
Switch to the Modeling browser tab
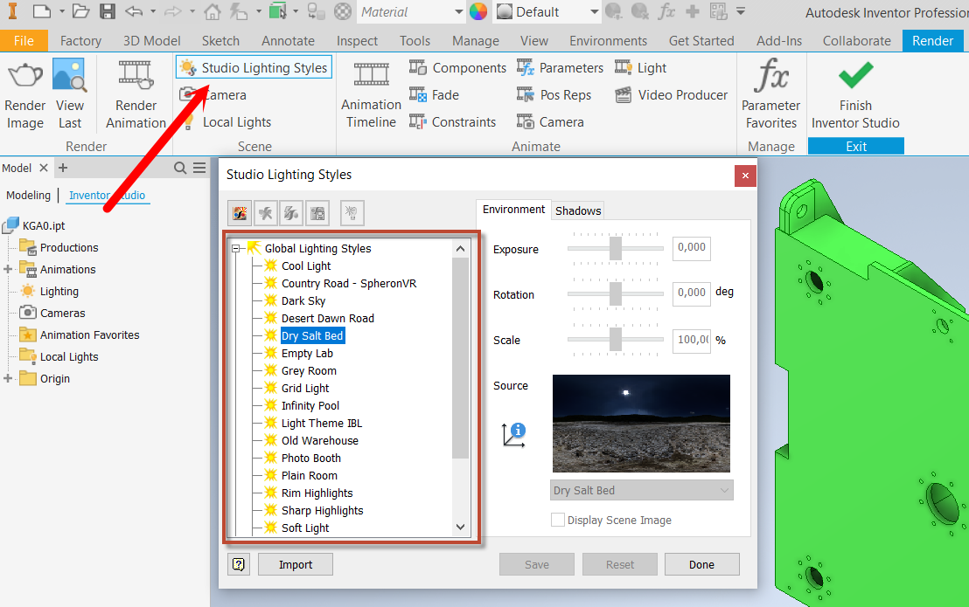(x=29, y=195)
